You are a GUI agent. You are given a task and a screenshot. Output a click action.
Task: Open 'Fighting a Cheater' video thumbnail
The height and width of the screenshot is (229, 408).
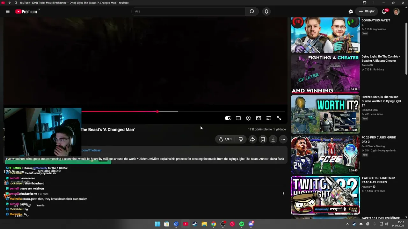[325, 74]
